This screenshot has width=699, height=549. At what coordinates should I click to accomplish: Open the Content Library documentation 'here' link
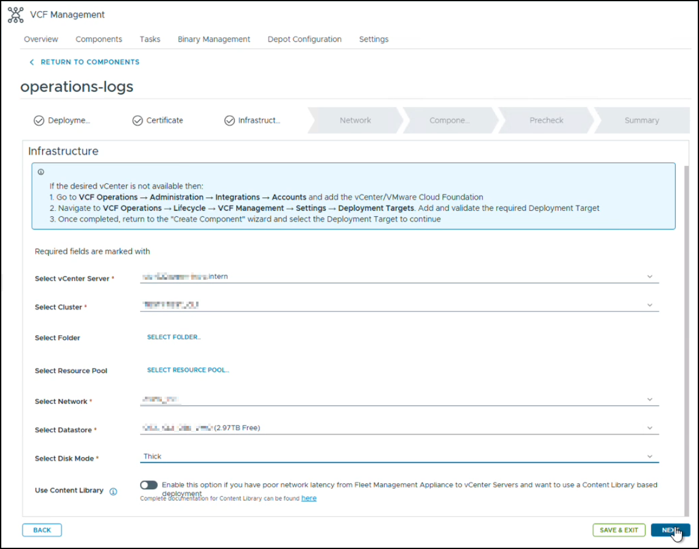tap(309, 498)
